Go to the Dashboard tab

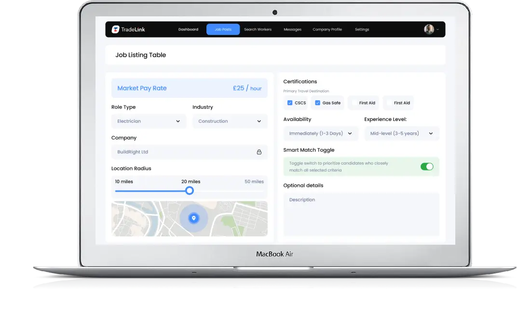(x=188, y=29)
